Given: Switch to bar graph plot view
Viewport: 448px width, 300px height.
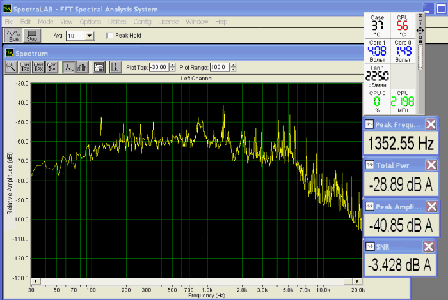Looking at the screenshot, I should (x=82, y=66).
